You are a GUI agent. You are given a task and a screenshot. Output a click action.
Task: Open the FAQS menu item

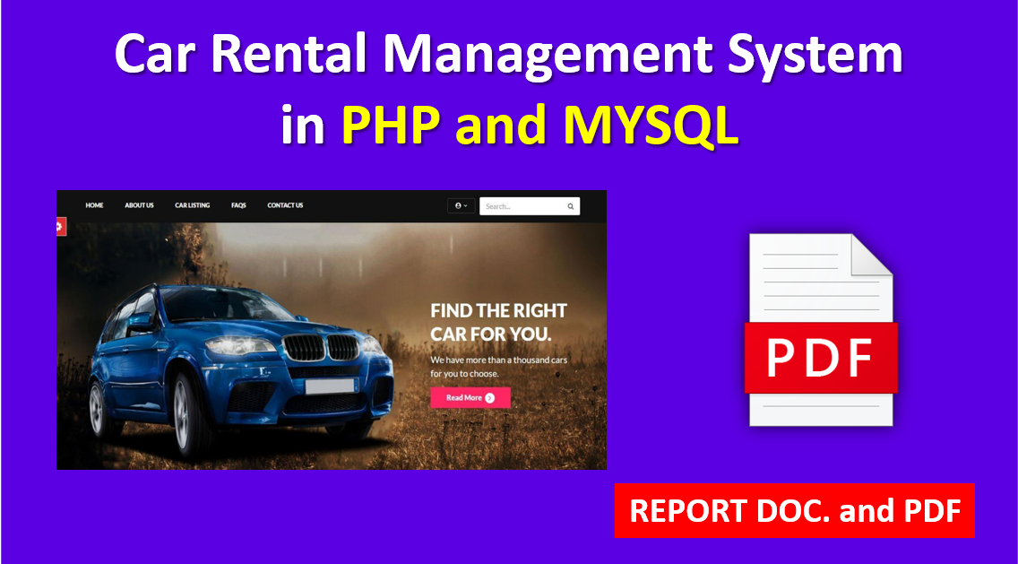(238, 205)
